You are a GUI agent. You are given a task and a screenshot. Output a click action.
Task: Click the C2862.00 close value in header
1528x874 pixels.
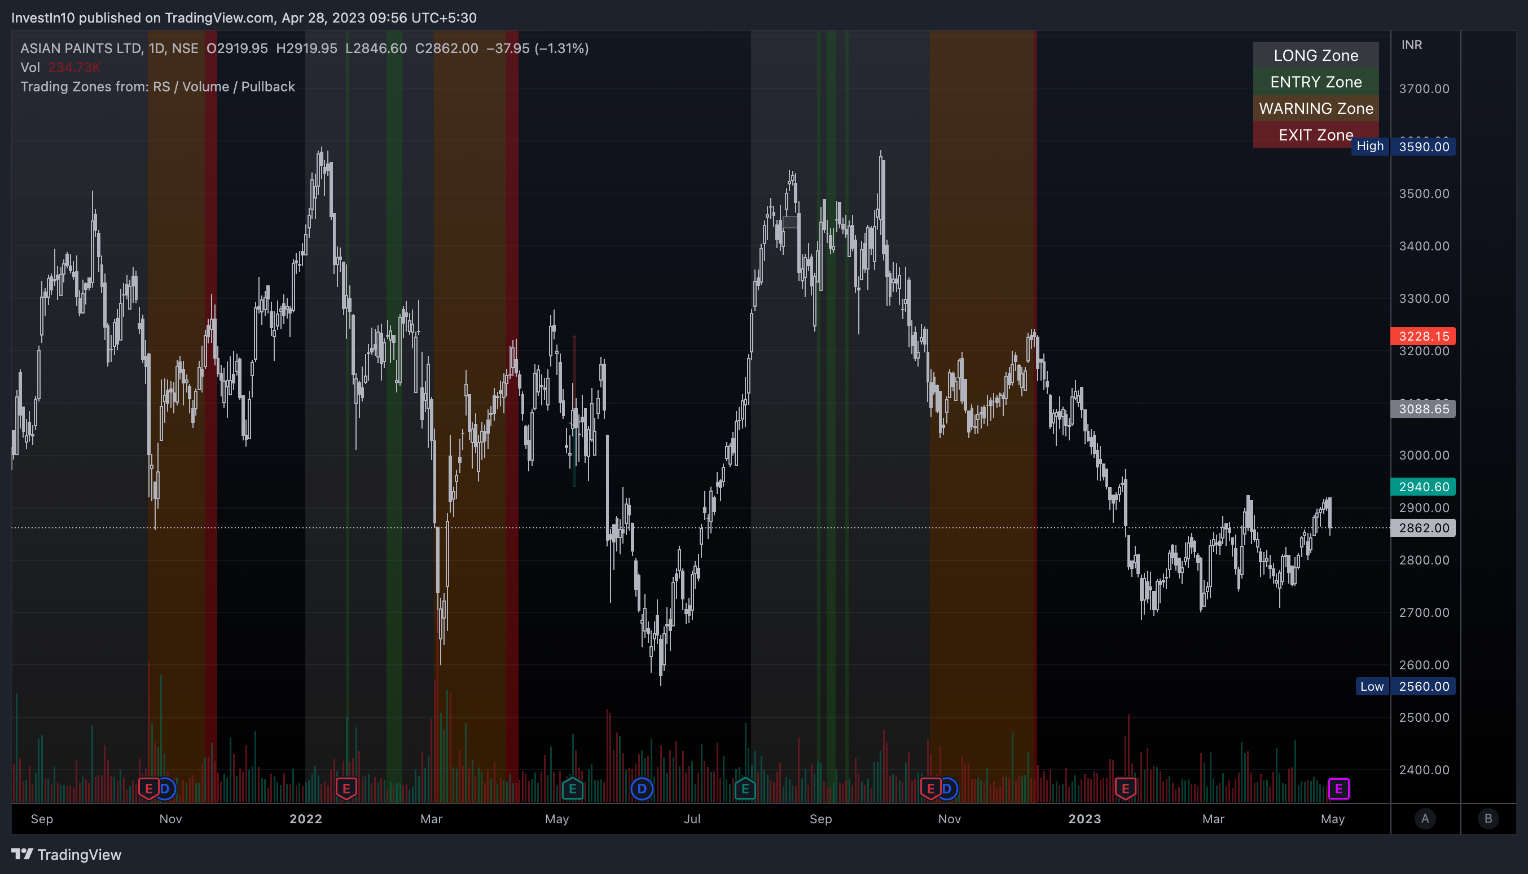[x=447, y=48]
